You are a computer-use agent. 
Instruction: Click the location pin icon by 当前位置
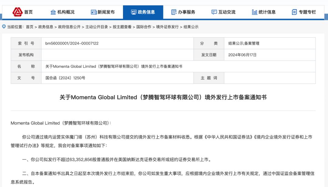point(4,26)
